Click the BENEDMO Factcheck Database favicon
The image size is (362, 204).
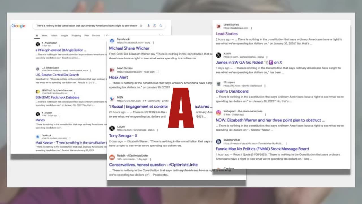tap(38, 91)
